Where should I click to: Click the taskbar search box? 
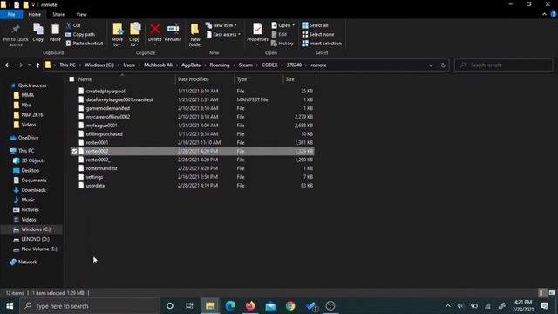pos(91,306)
